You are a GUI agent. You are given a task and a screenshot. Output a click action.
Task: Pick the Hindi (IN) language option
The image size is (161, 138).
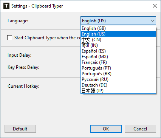[x=118, y=45]
